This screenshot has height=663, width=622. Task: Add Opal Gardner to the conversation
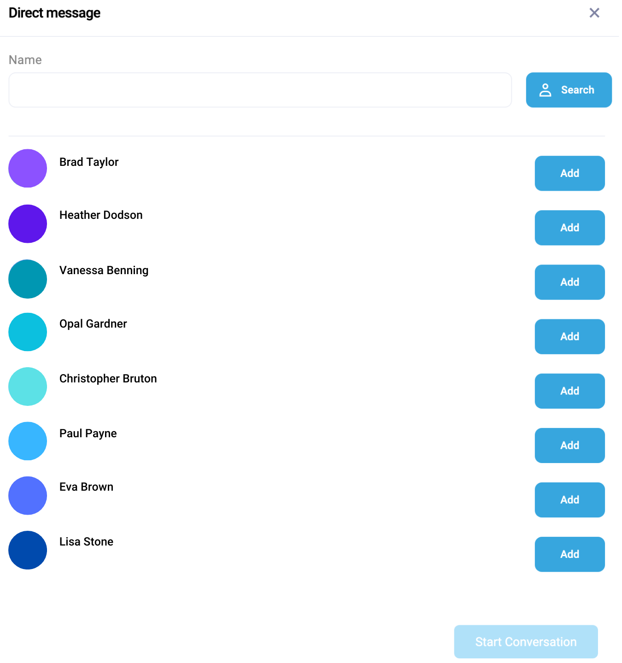(569, 336)
